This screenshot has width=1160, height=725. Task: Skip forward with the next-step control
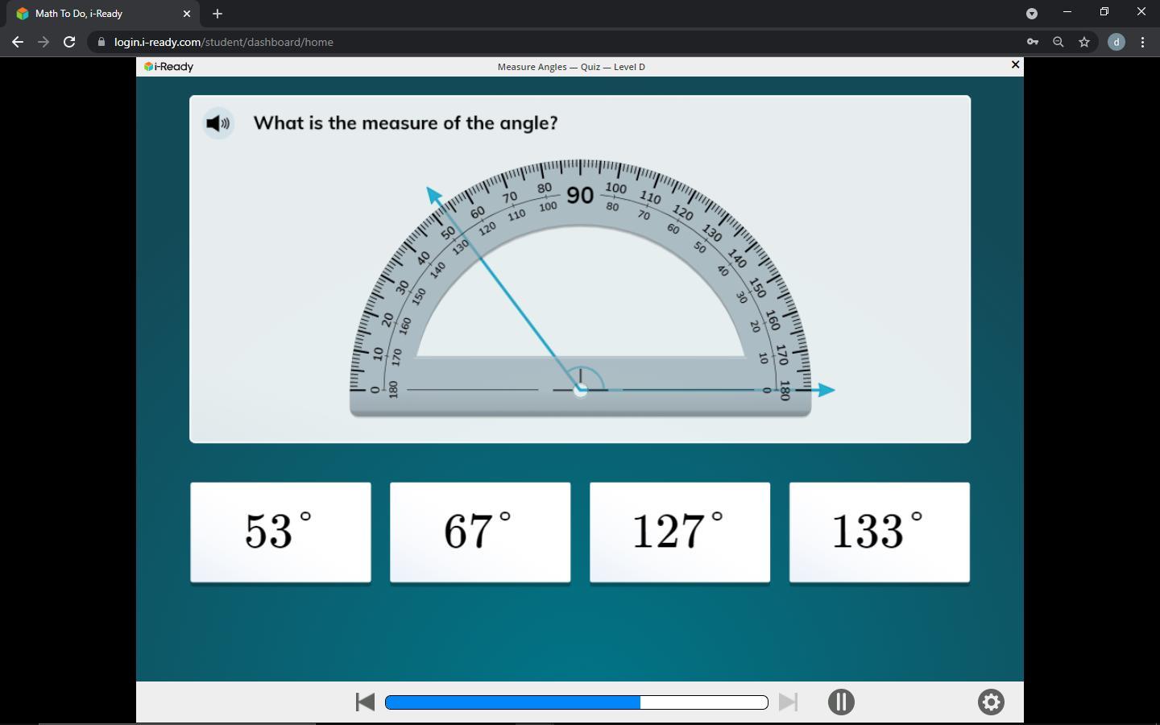click(789, 702)
